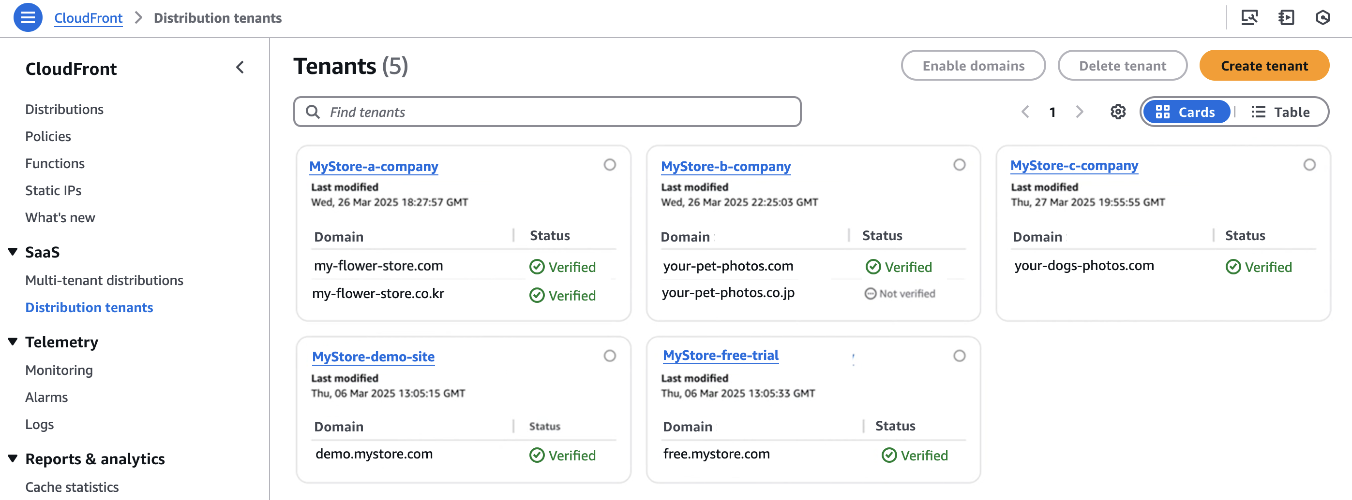Open Multi-tenant distributions in sidebar
1352x500 pixels.
pyautogui.click(x=104, y=280)
